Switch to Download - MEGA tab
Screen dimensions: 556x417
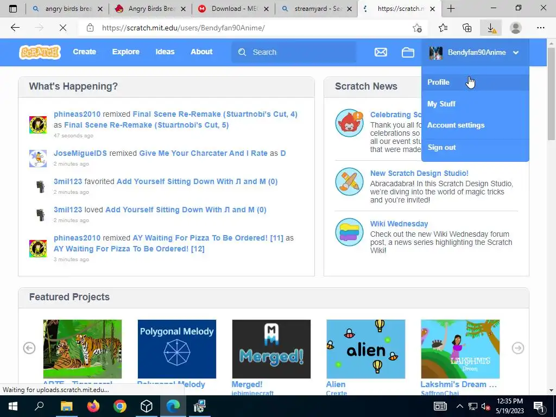pyautogui.click(x=233, y=9)
